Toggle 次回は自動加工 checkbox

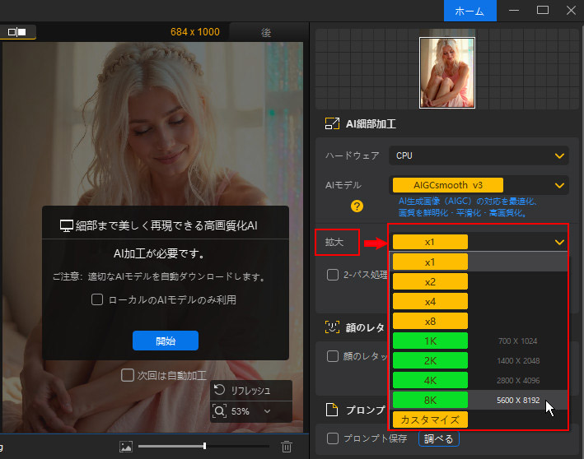(128, 375)
